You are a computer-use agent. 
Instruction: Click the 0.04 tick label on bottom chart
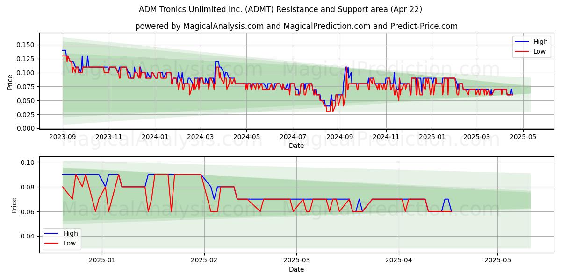point(27,236)
